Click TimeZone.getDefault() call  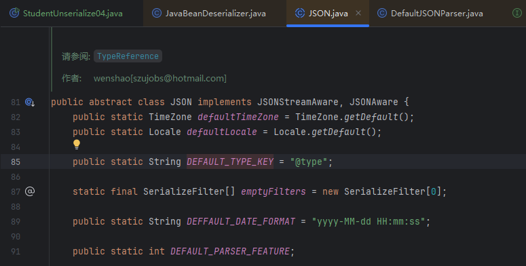click(x=352, y=117)
